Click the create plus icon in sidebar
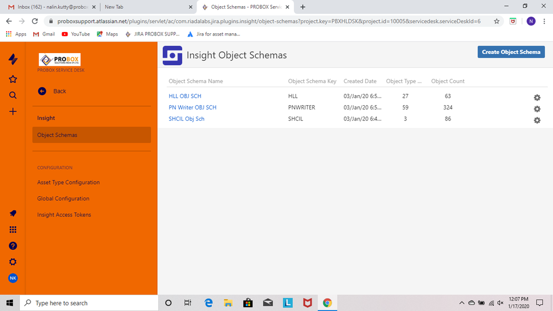Image resolution: width=553 pixels, height=311 pixels. 13,111
